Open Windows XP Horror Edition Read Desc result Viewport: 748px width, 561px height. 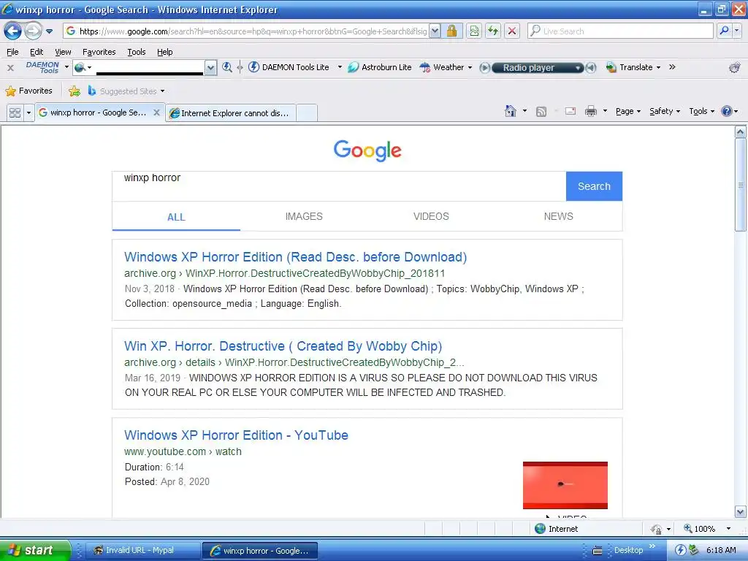point(295,257)
